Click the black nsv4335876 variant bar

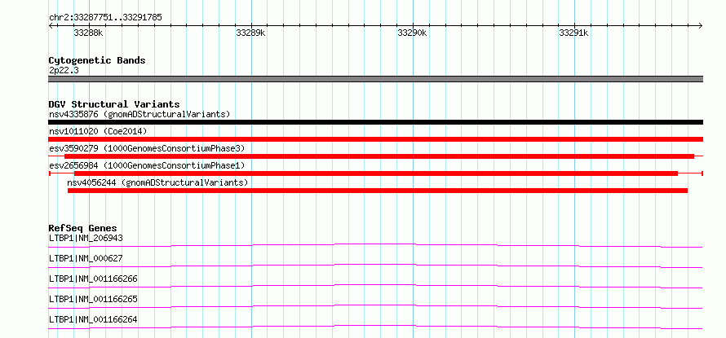(375, 122)
